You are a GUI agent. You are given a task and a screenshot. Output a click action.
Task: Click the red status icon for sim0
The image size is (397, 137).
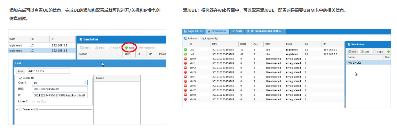tap(185, 59)
